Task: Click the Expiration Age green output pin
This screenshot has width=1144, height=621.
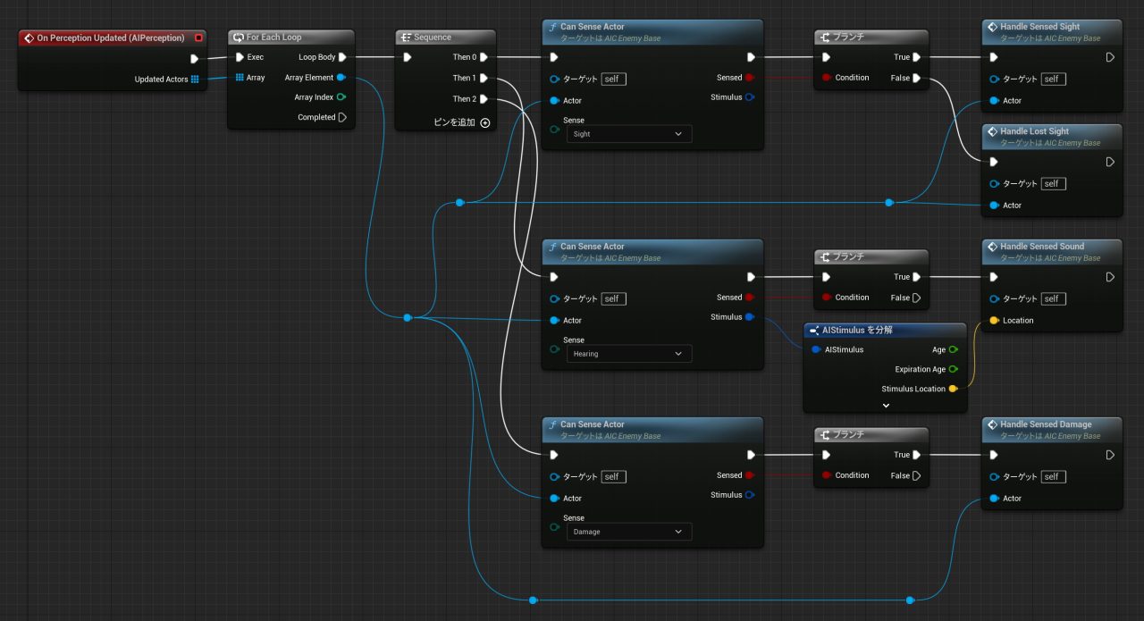Action: 953,369
